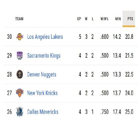138x121 pixels.
Task: Sort the table by GP column
Action: pos(79,19)
